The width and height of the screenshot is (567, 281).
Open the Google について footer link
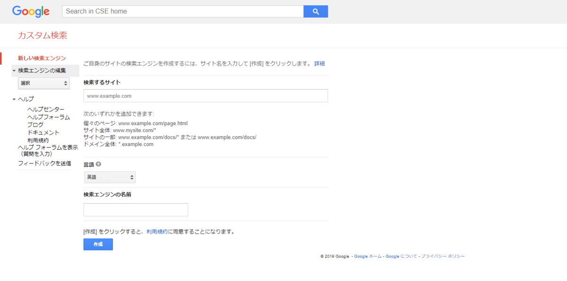[x=401, y=256]
